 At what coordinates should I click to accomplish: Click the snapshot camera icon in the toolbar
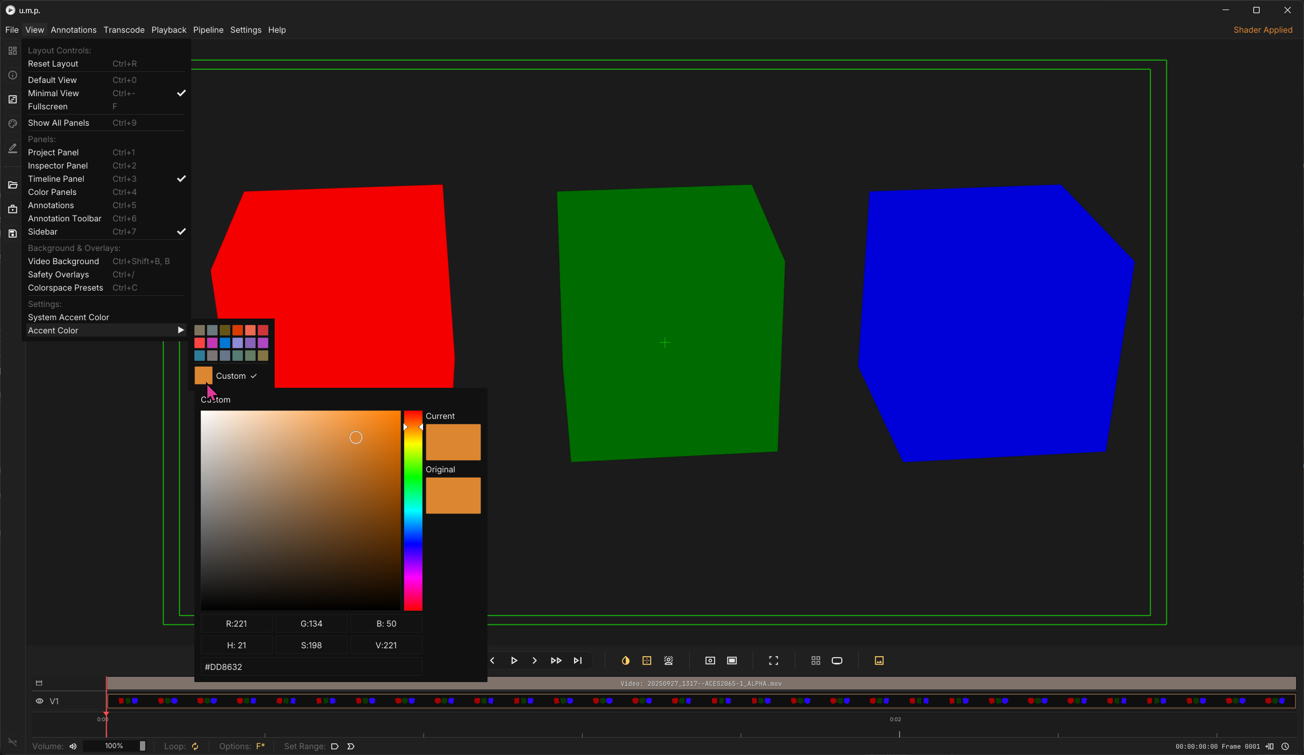tap(710, 660)
